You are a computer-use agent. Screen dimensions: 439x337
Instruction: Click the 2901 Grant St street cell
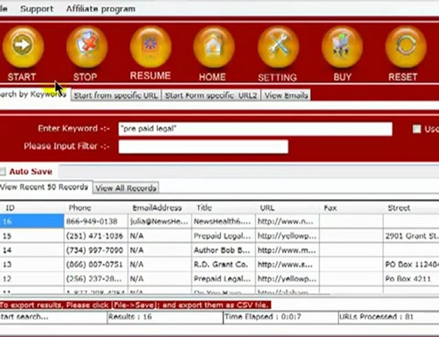(411, 236)
